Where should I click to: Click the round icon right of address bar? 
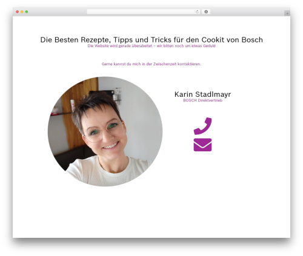206,12
